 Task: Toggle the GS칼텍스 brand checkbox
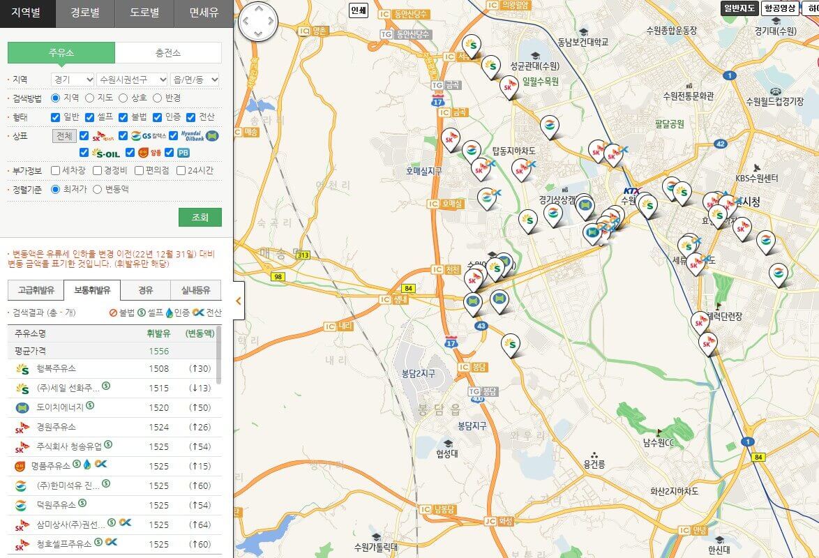[x=123, y=136]
